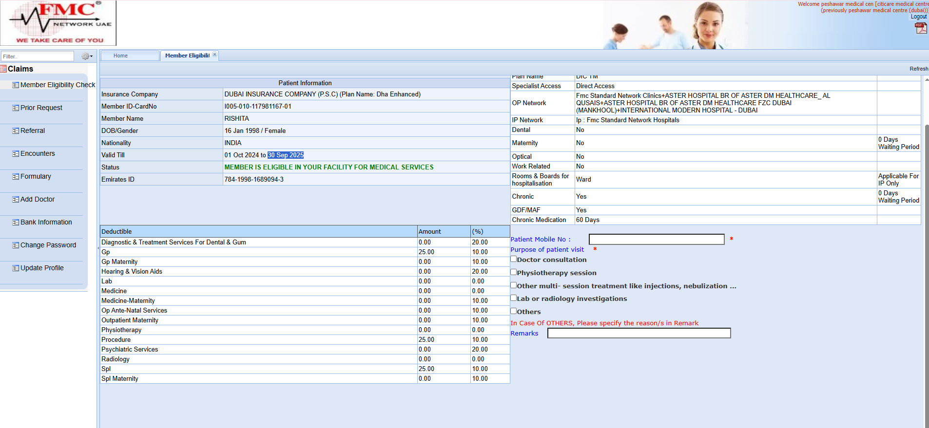929x428 pixels.
Task: Click the Claims section header icon
Action: (4, 69)
